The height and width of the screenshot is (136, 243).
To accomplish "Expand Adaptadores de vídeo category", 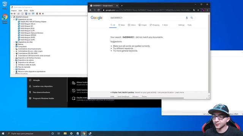I will coord(14,42).
